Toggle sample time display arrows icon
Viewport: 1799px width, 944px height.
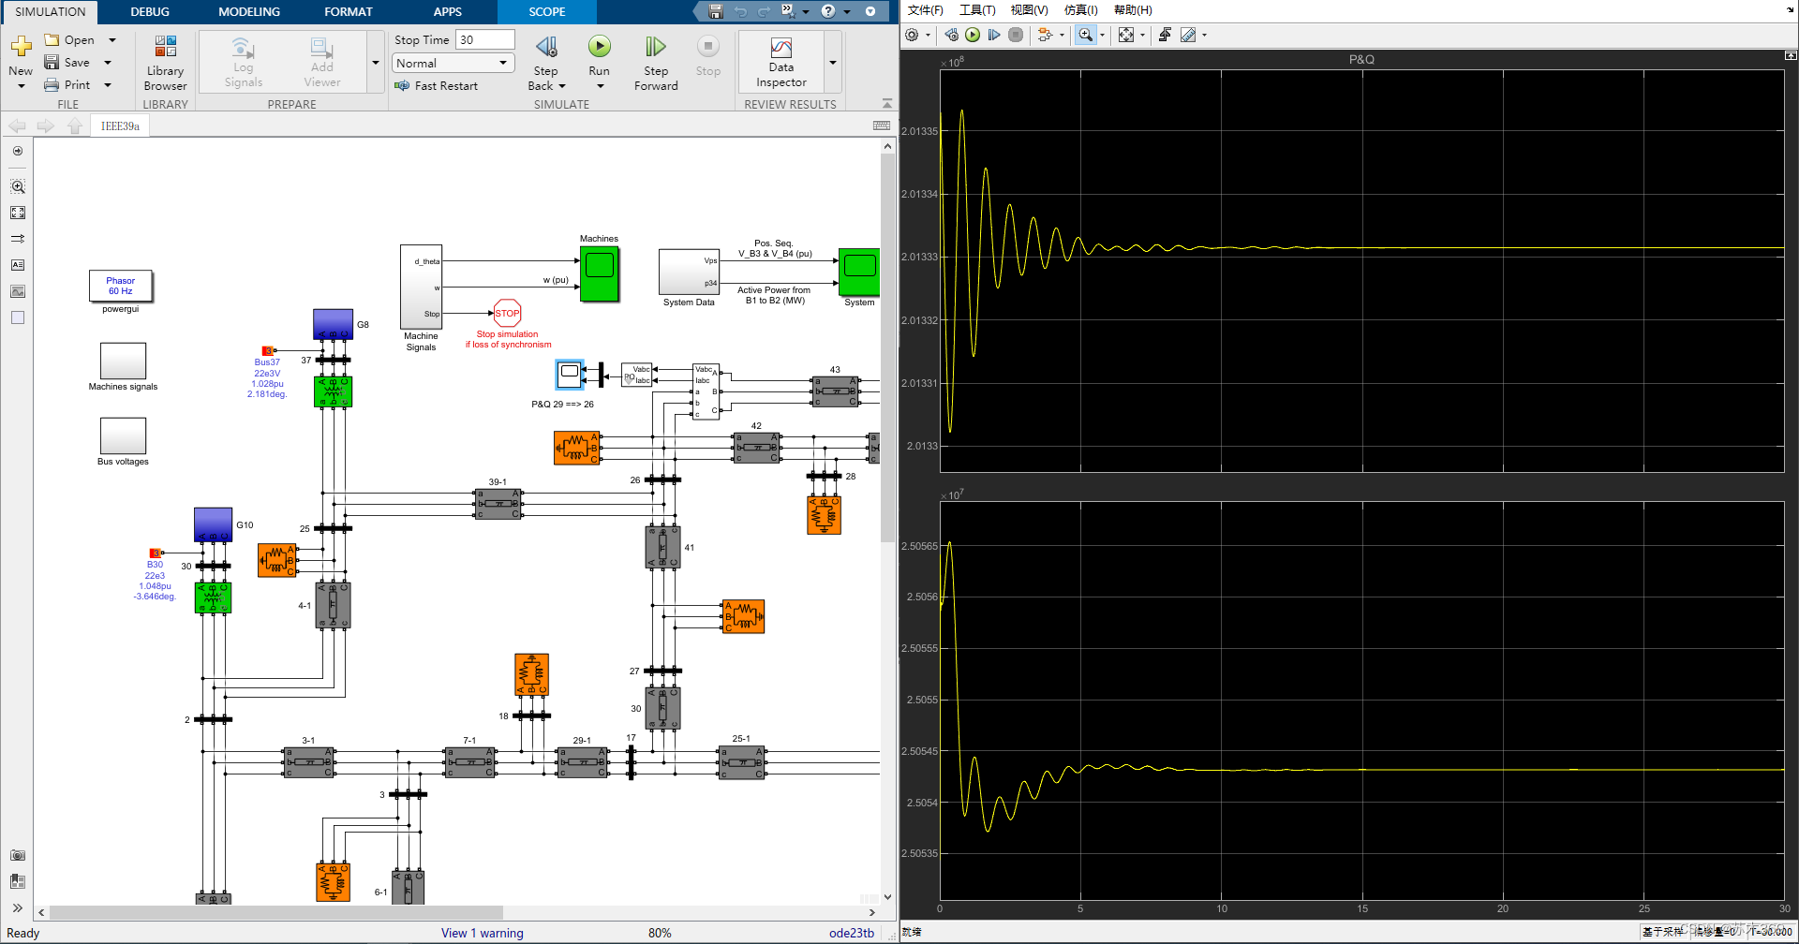(17, 239)
